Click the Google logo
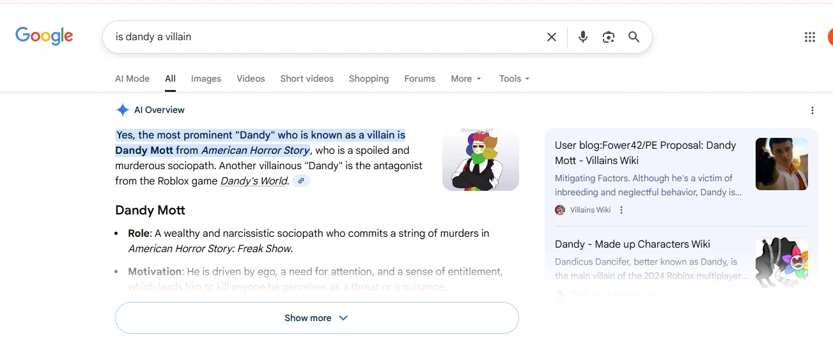 [x=44, y=36]
